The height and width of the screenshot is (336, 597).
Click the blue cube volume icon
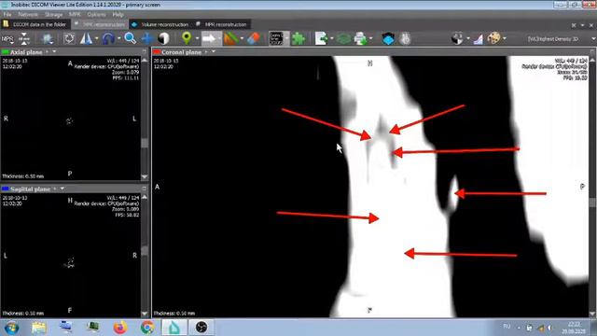tap(388, 38)
